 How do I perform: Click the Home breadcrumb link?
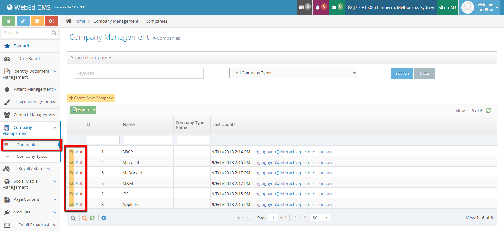(x=79, y=21)
